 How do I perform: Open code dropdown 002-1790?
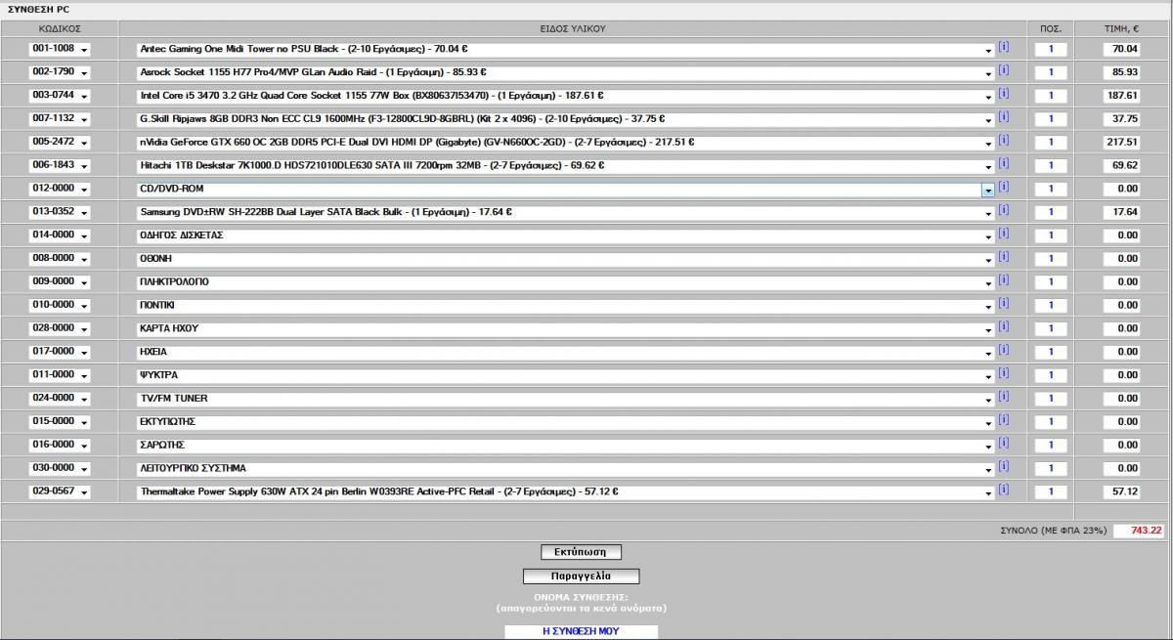pyautogui.click(x=60, y=72)
